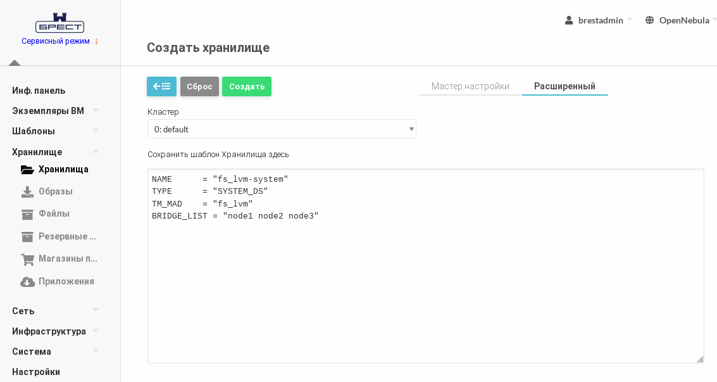Open the Хранилища folder icon
Viewport: 717px width, 382px height.
pos(27,169)
